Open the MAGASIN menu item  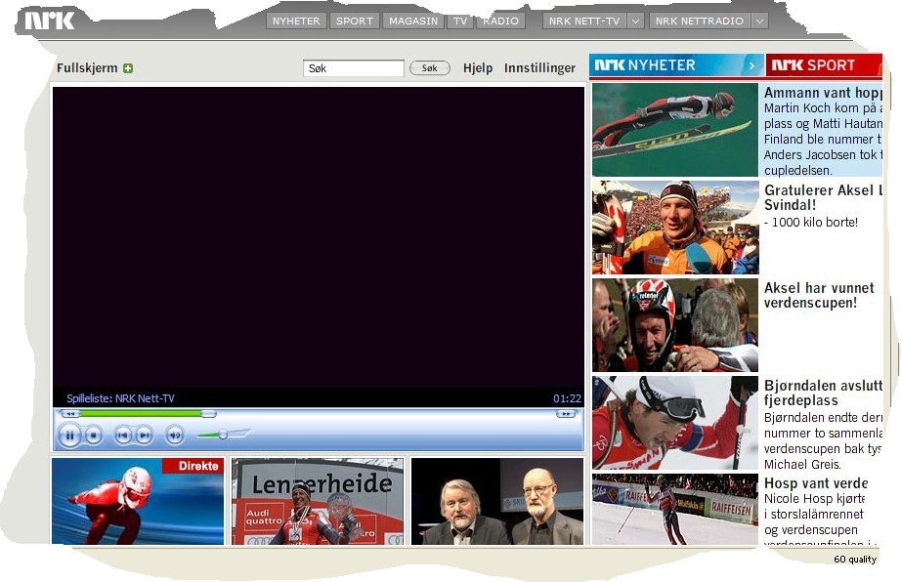coord(413,21)
